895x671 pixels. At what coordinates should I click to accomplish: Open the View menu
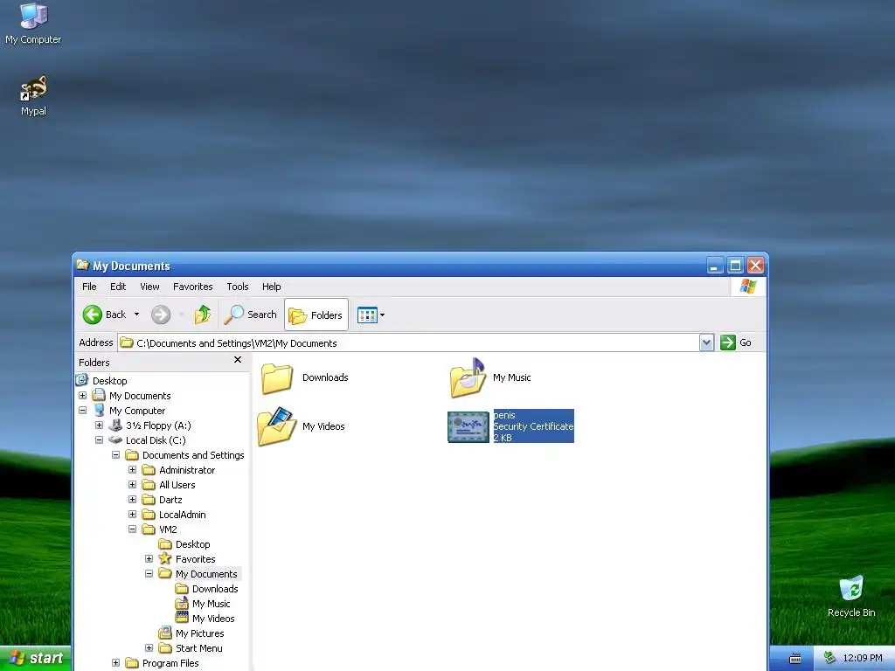[149, 287]
